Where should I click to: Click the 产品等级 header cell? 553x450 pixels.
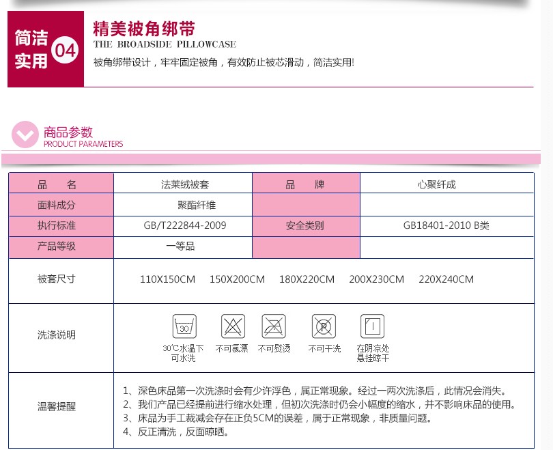pos(61,247)
